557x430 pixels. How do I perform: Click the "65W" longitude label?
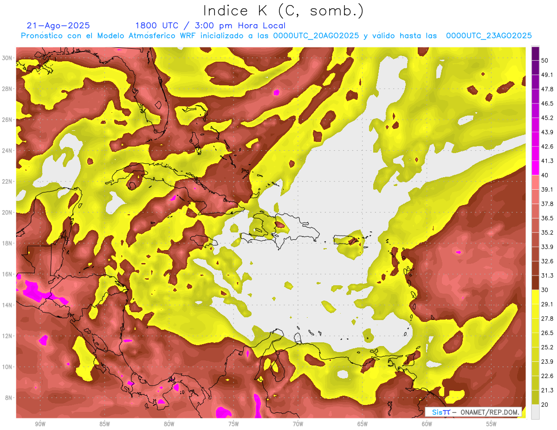coord(363,424)
